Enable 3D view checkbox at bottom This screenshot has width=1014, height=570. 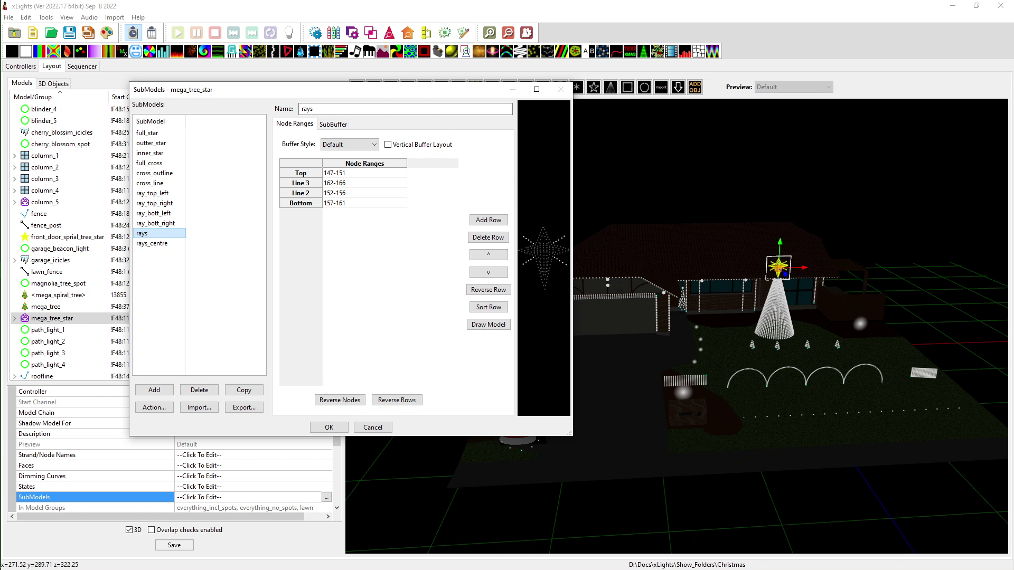[x=129, y=530]
